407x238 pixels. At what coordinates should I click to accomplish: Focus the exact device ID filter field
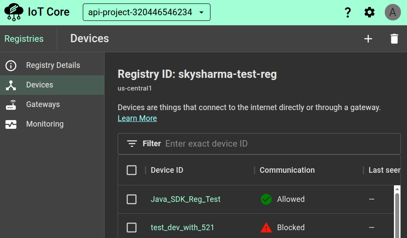coord(279,144)
